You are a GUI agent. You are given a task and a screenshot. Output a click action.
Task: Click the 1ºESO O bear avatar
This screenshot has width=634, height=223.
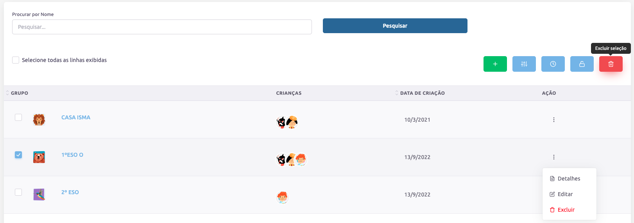pyautogui.click(x=39, y=157)
